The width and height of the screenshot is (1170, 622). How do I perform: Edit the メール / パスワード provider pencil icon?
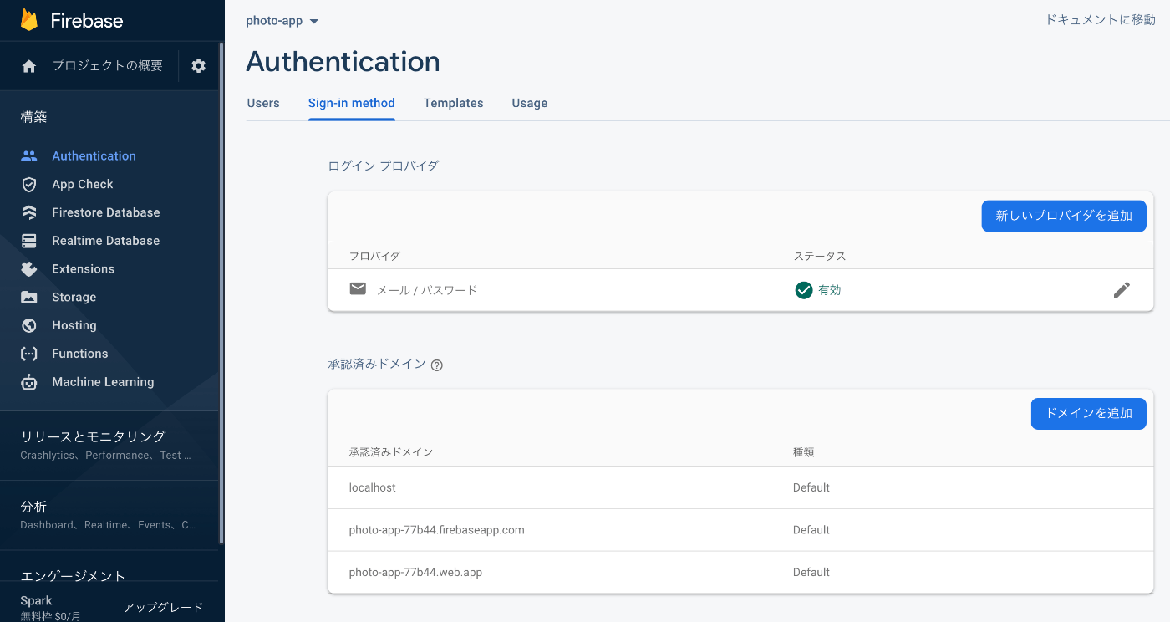point(1122,290)
